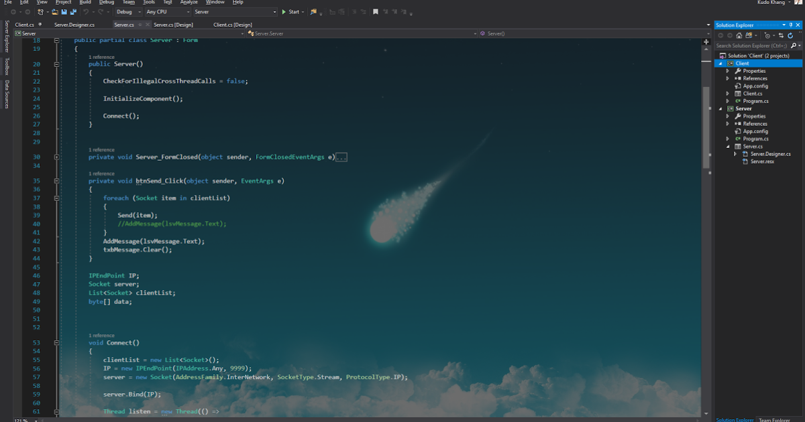Switch to the Server.cs [Design] tab
This screenshot has height=422, width=805.
tap(173, 24)
